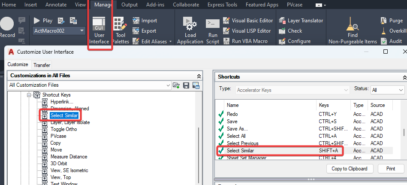The height and width of the screenshot is (185, 407).
Task: Open the Layer Translator tool
Action: pos(301,21)
